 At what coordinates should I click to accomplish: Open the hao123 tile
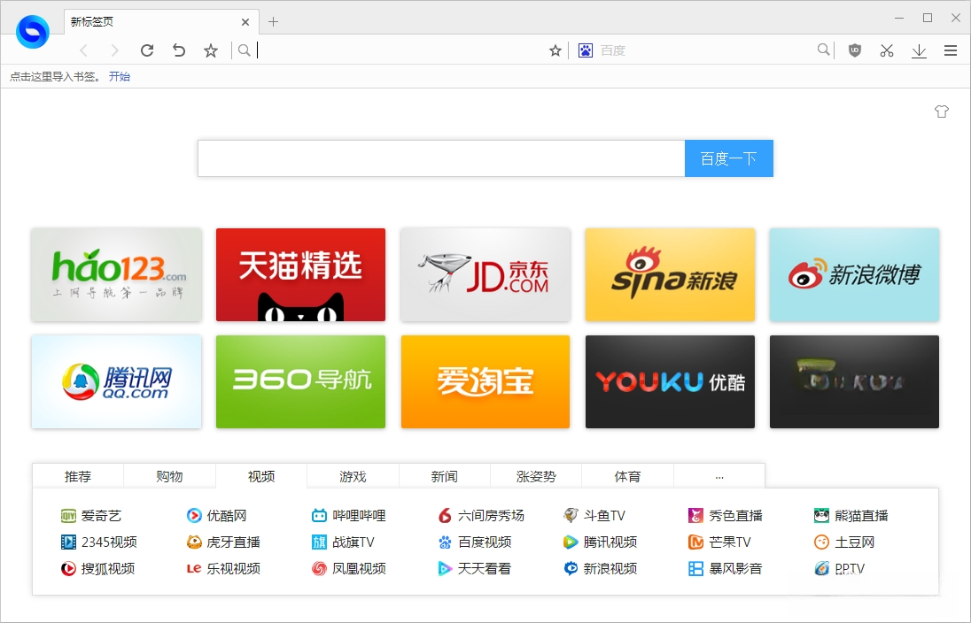point(116,274)
